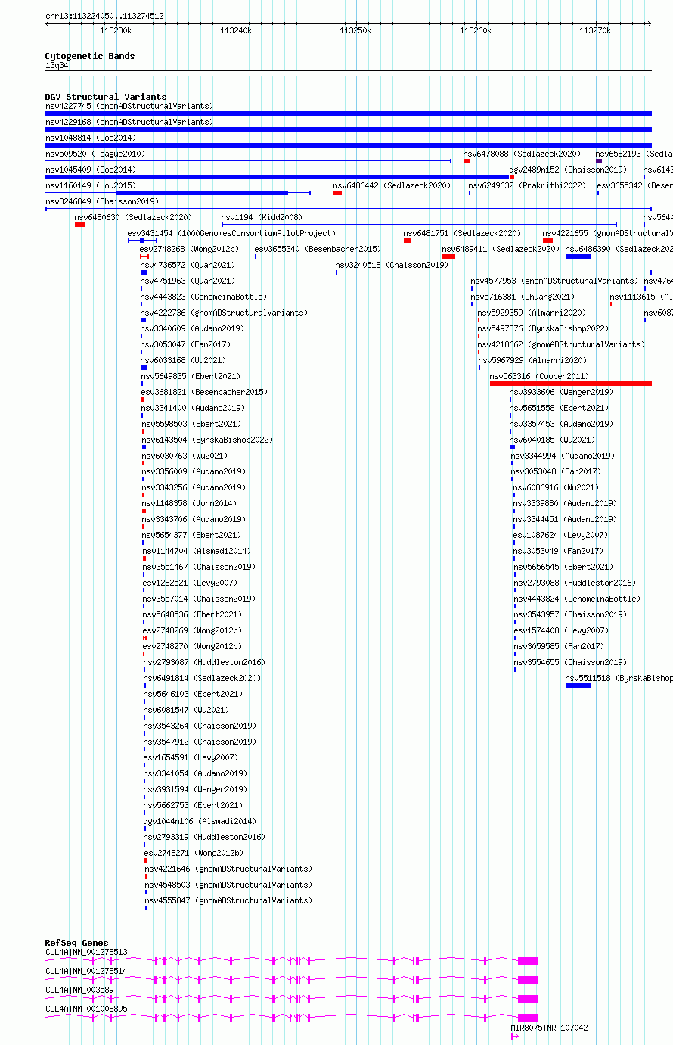The height and width of the screenshot is (1045, 673).
Task: Click the nsv4555847 gnomAD label
Action: click(x=228, y=900)
